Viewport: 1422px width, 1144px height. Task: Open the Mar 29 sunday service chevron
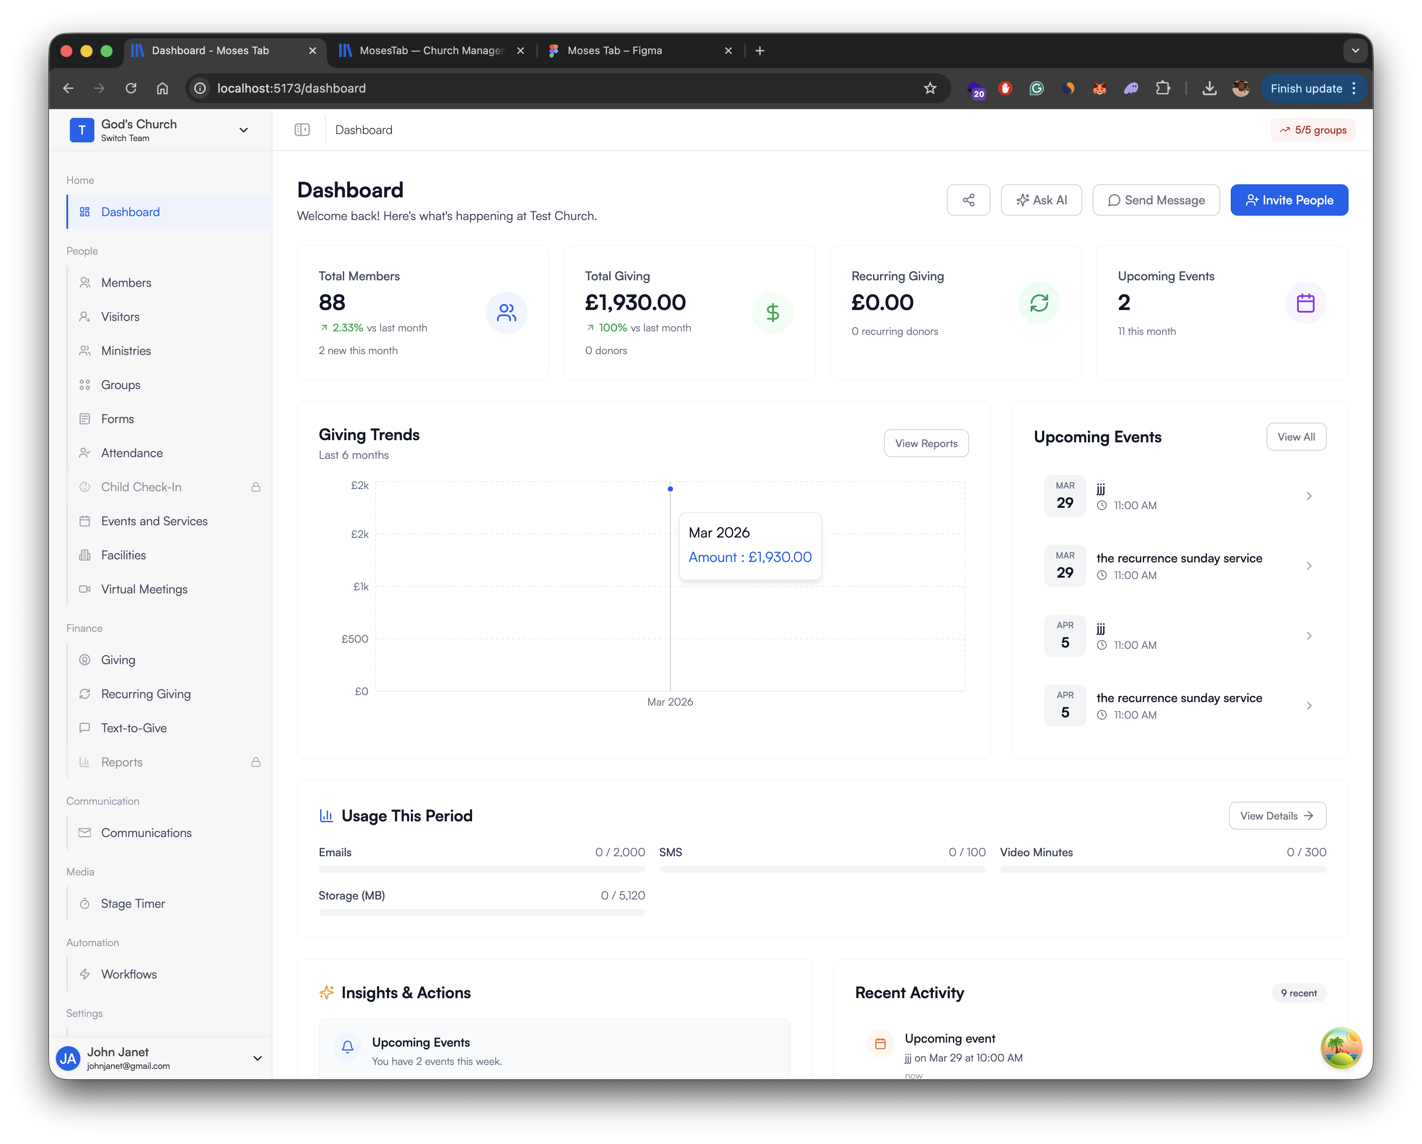(1308, 566)
